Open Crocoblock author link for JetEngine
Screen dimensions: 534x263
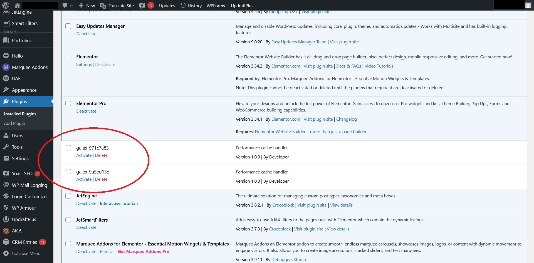pyautogui.click(x=283, y=205)
